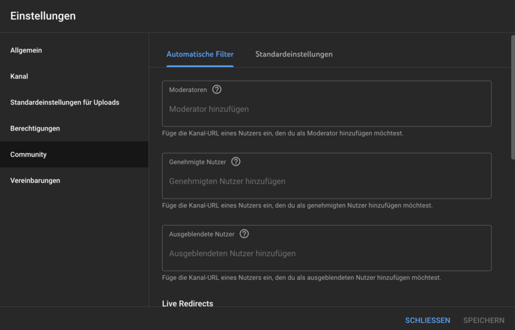Focus the Genehmigten Nutzer hinzufügen field
This screenshot has width=515, height=330.
(326, 182)
